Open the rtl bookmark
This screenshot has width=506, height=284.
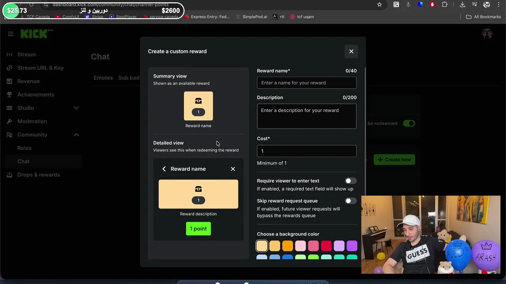pos(279,17)
